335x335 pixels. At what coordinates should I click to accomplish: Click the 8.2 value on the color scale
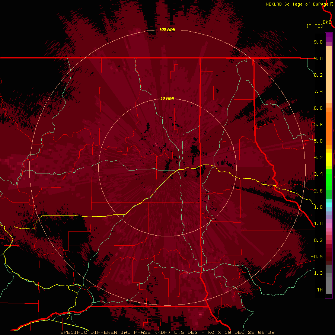318,75
